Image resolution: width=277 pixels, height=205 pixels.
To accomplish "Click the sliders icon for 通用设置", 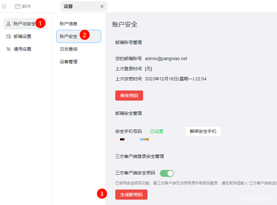I will (9, 49).
